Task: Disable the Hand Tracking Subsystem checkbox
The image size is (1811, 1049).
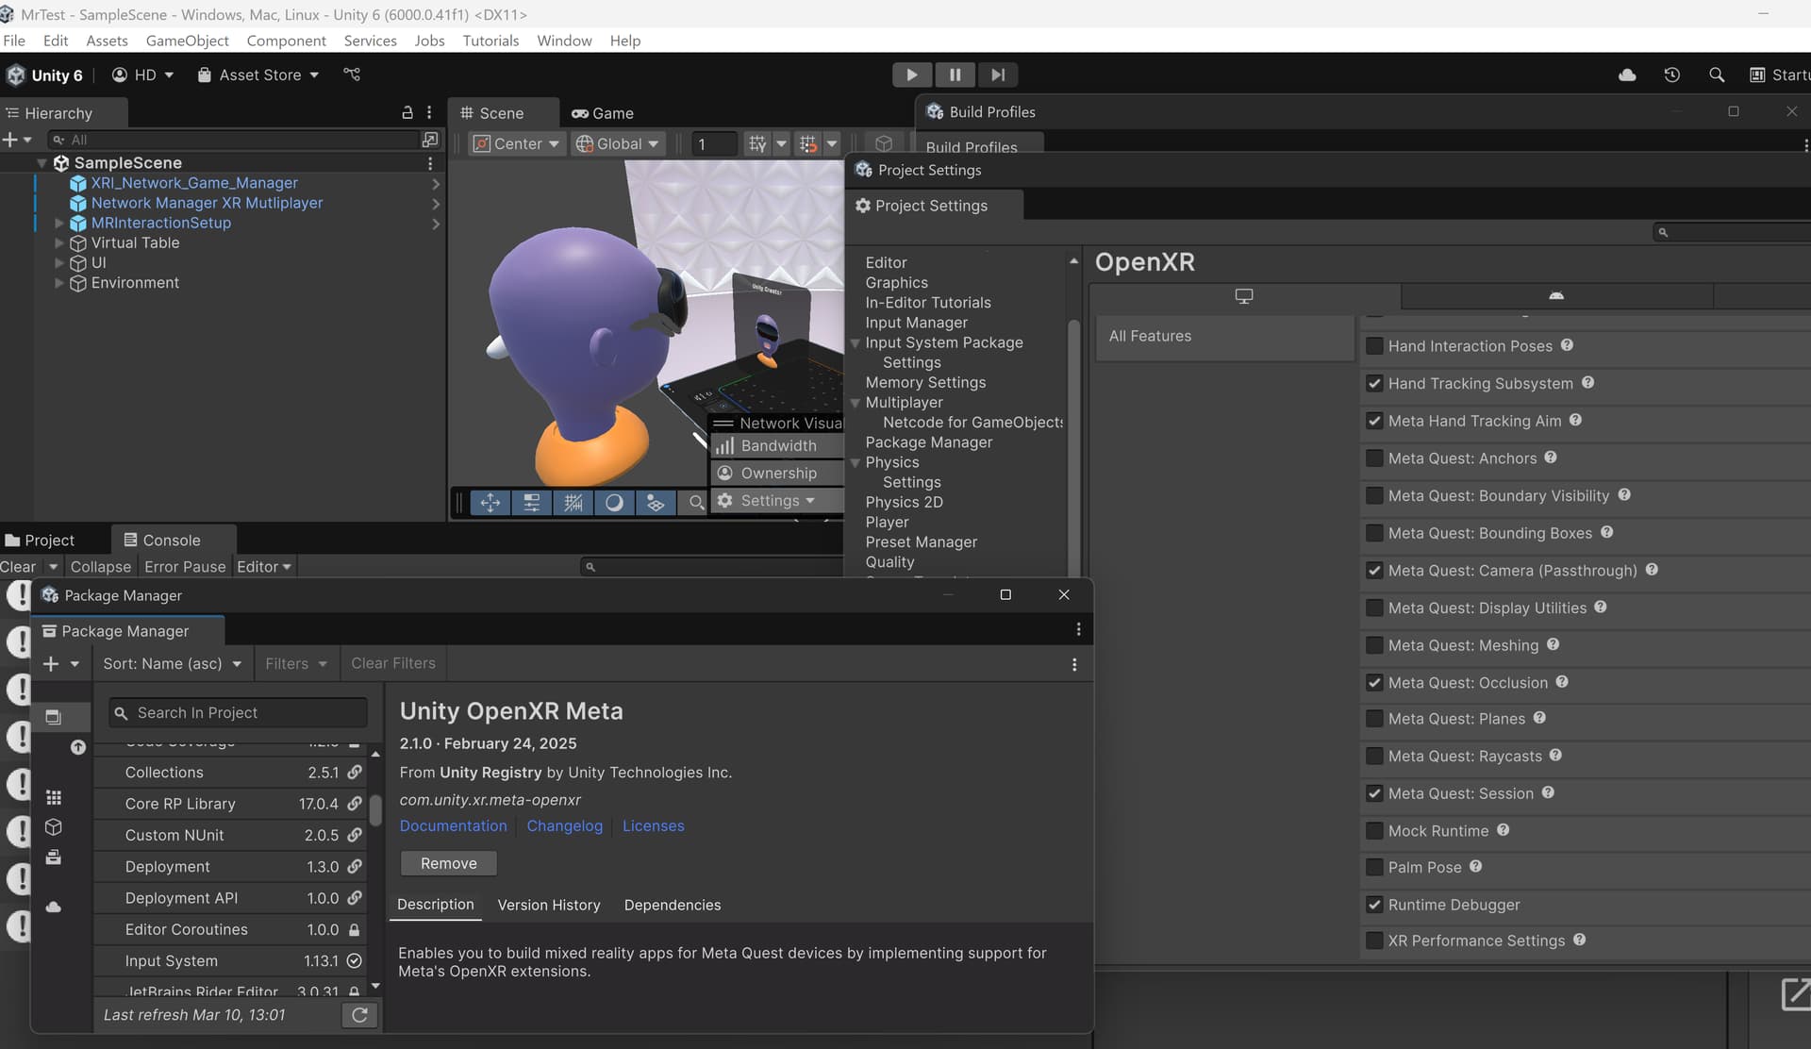Action: click(1373, 383)
